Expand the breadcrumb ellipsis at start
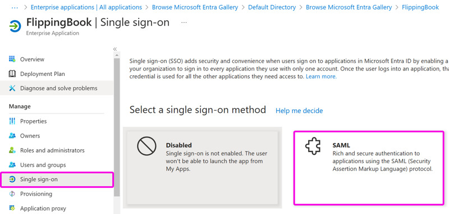The width and height of the screenshot is (449, 214). [x=15, y=7]
